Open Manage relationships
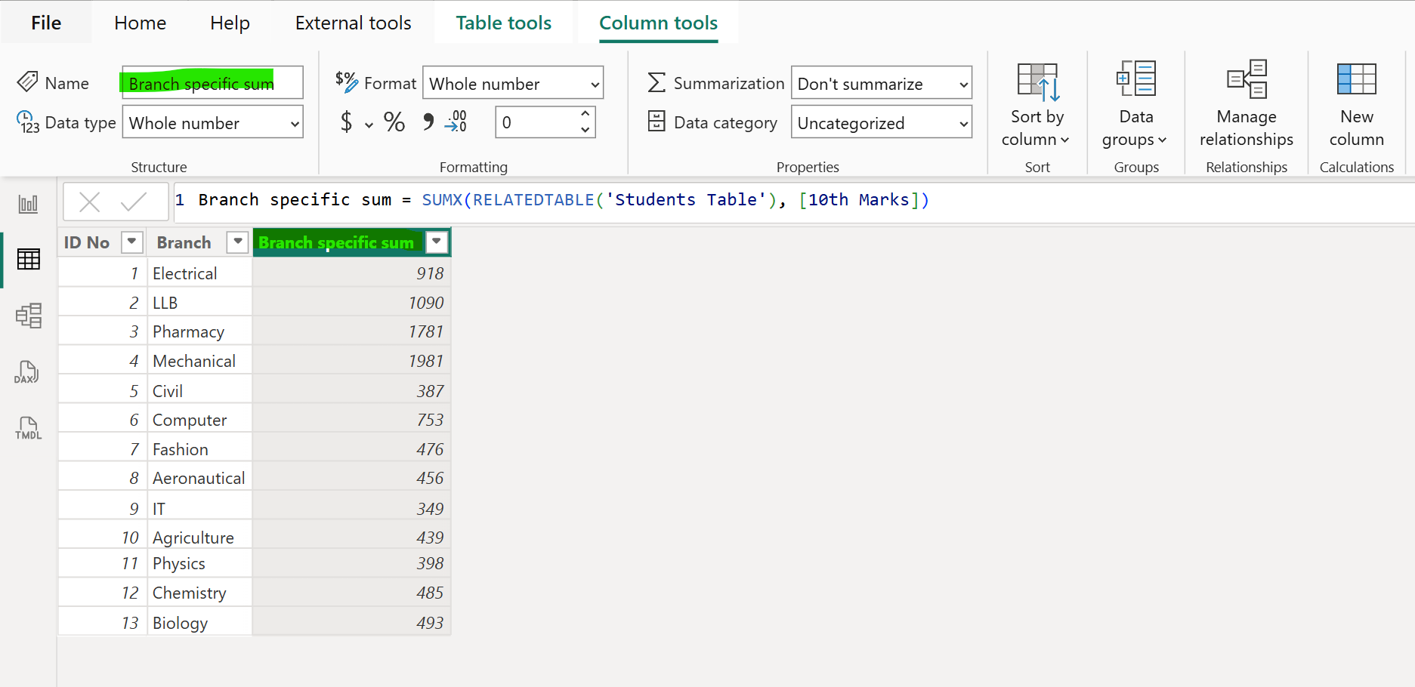This screenshot has width=1415, height=687. tap(1246, 106)
